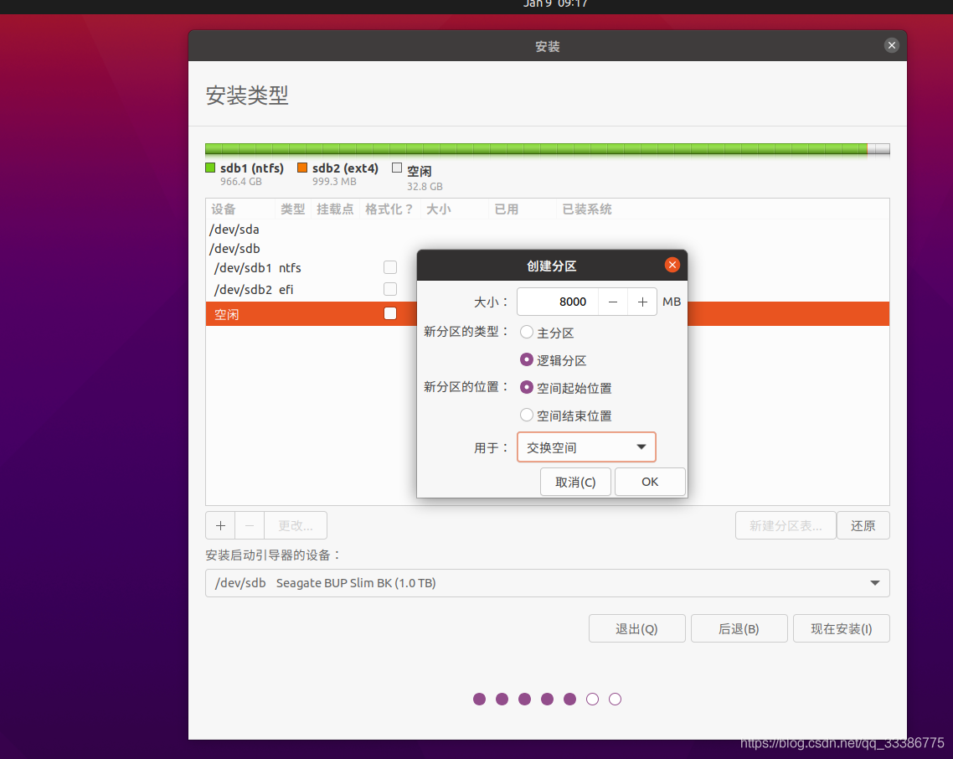Screen dimensions: 953x759
Task: Click the 999.3 MB size label
Action: pyautogui.click(x=334, y=182)
